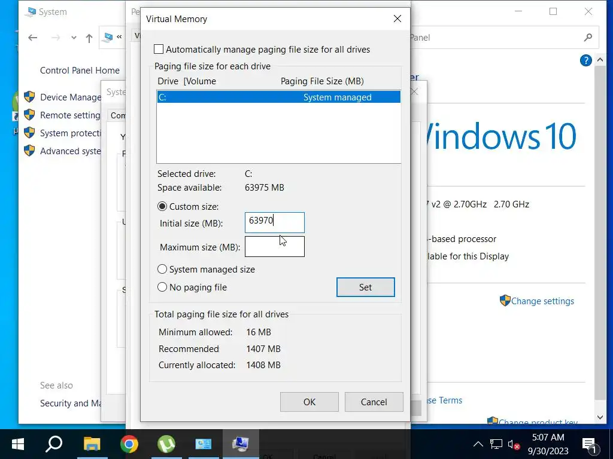Click the Set button
The image size is (613, 459).
pos(366,287)
